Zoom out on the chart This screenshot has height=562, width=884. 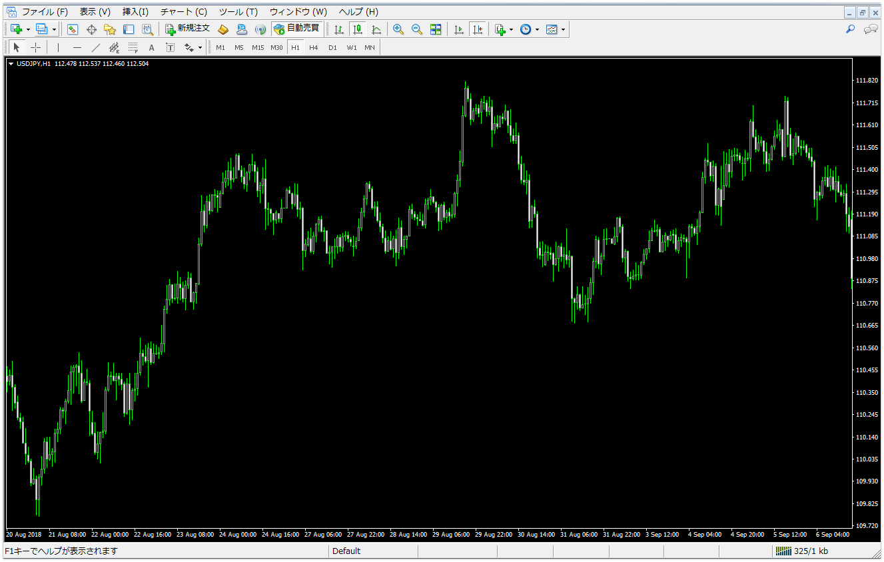coord(417,29)
